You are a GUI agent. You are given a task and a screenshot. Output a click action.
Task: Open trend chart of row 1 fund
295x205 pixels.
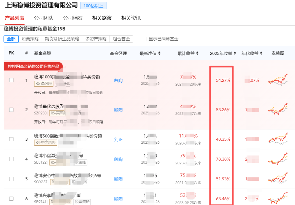278,79
